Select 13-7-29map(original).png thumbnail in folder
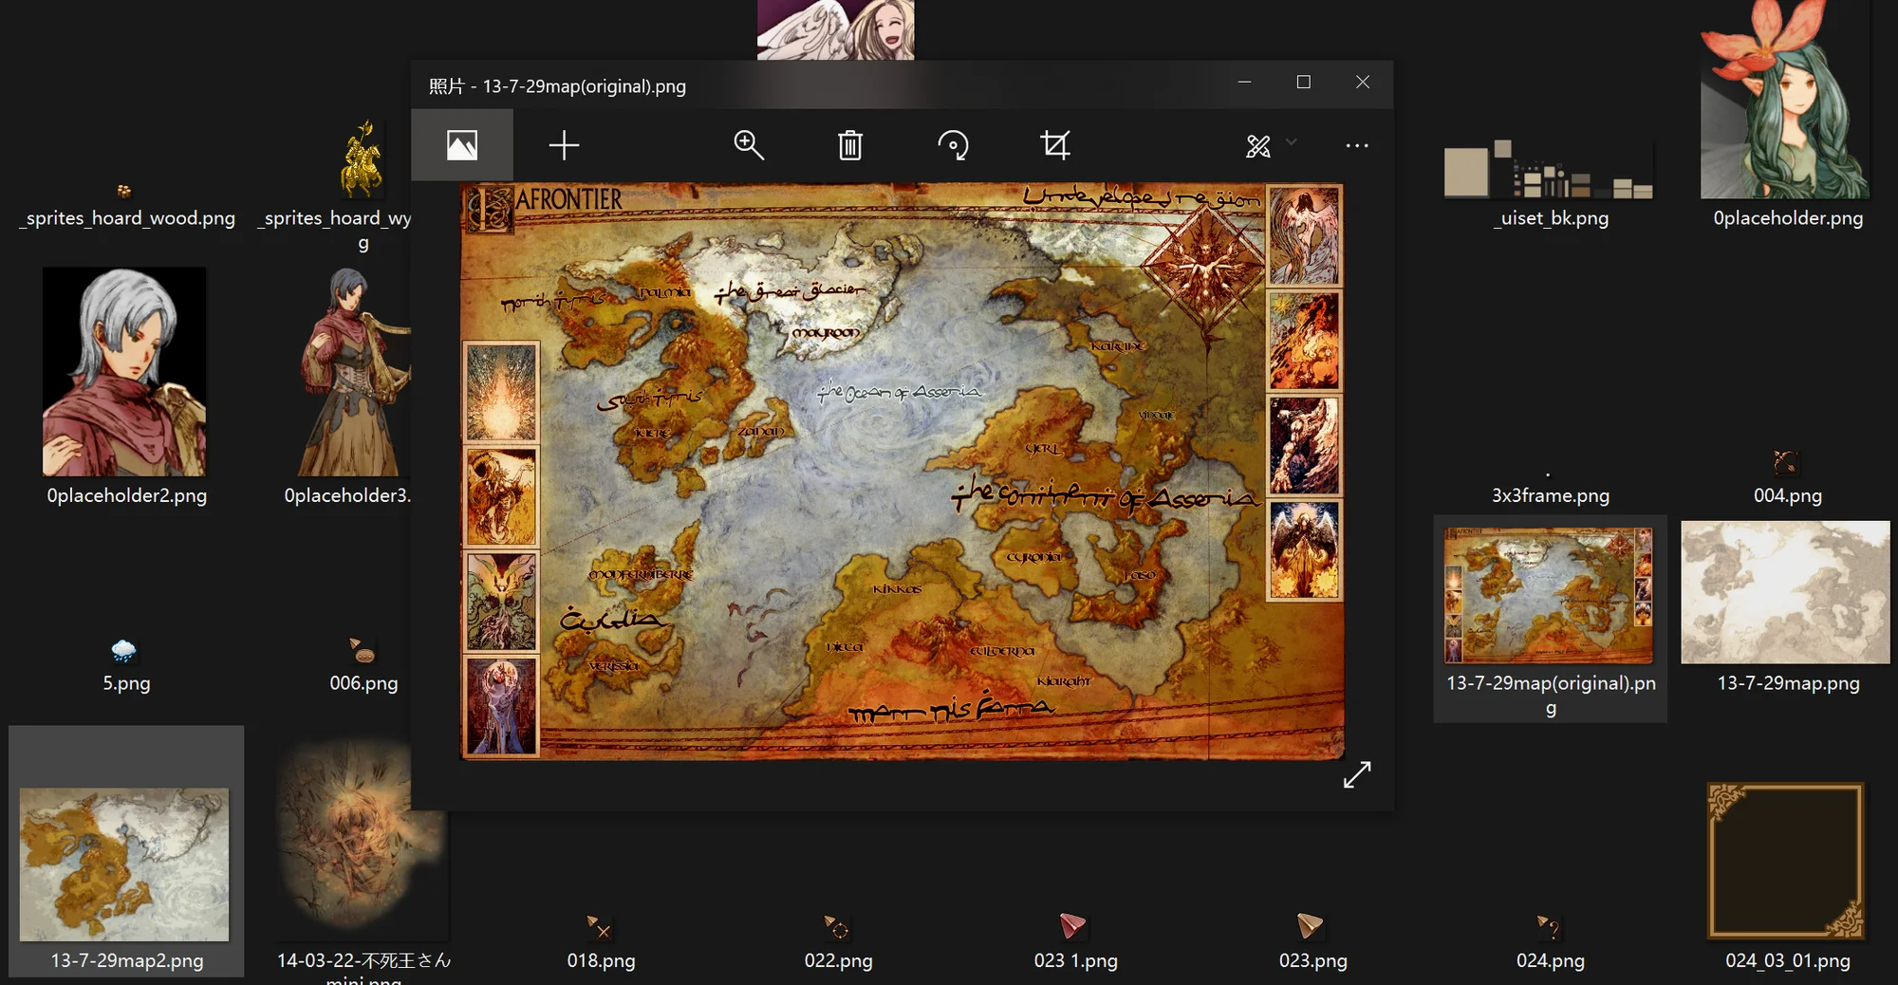 1549,595
